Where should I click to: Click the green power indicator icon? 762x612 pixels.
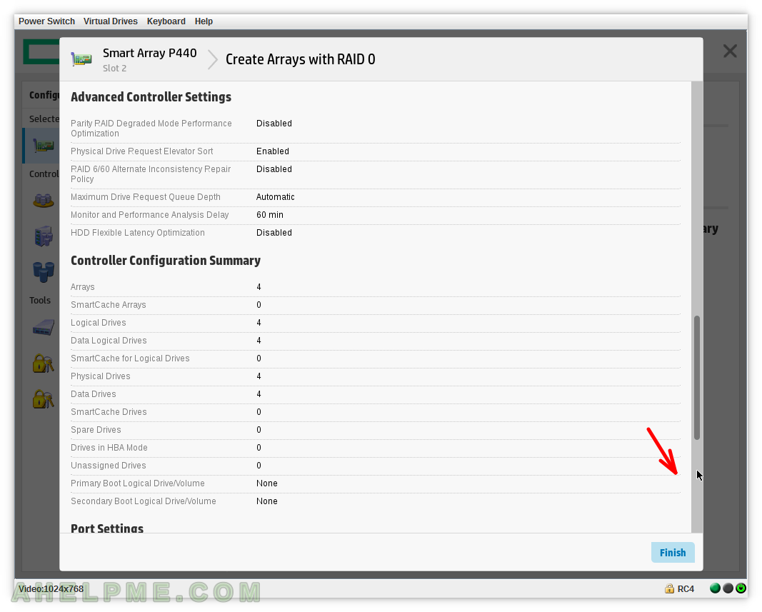pos(741,588)
